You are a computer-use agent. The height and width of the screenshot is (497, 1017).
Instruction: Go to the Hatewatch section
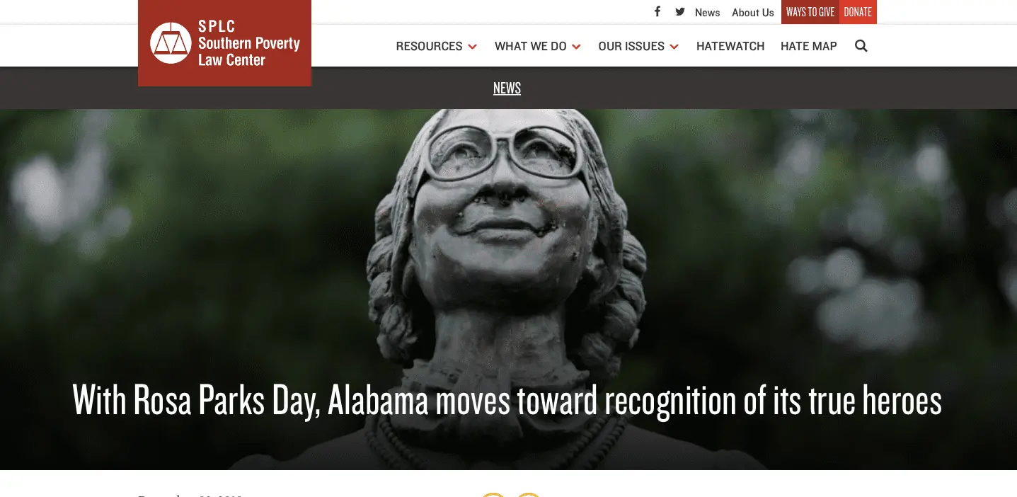tap(730, 46)
